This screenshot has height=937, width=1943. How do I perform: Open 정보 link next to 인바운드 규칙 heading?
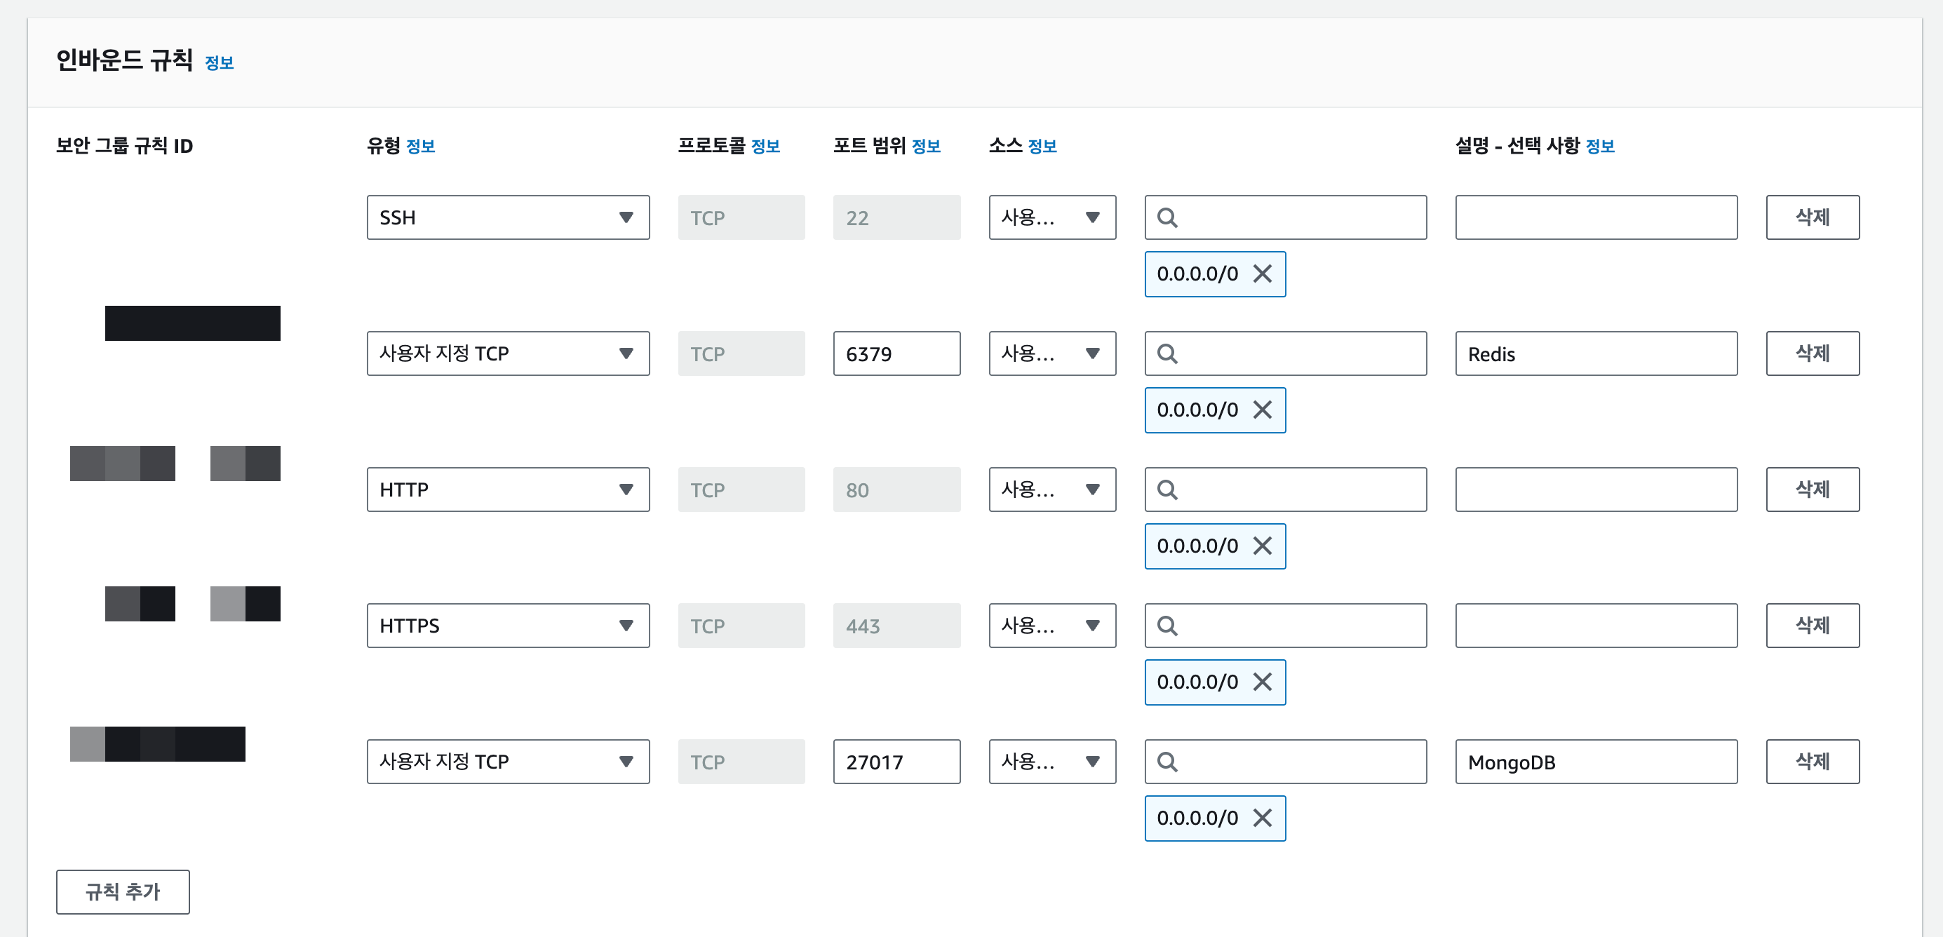[219, 63]
